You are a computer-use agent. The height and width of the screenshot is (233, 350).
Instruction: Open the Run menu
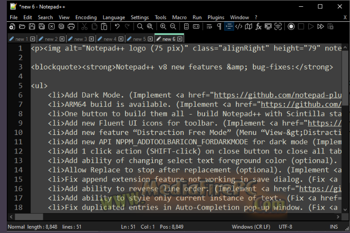point(197,17)
